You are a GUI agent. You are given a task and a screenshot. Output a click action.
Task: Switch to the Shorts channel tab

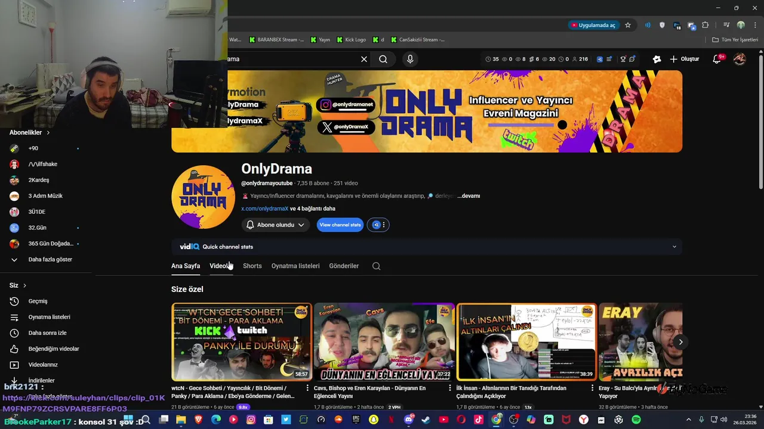tap(252, 266)
